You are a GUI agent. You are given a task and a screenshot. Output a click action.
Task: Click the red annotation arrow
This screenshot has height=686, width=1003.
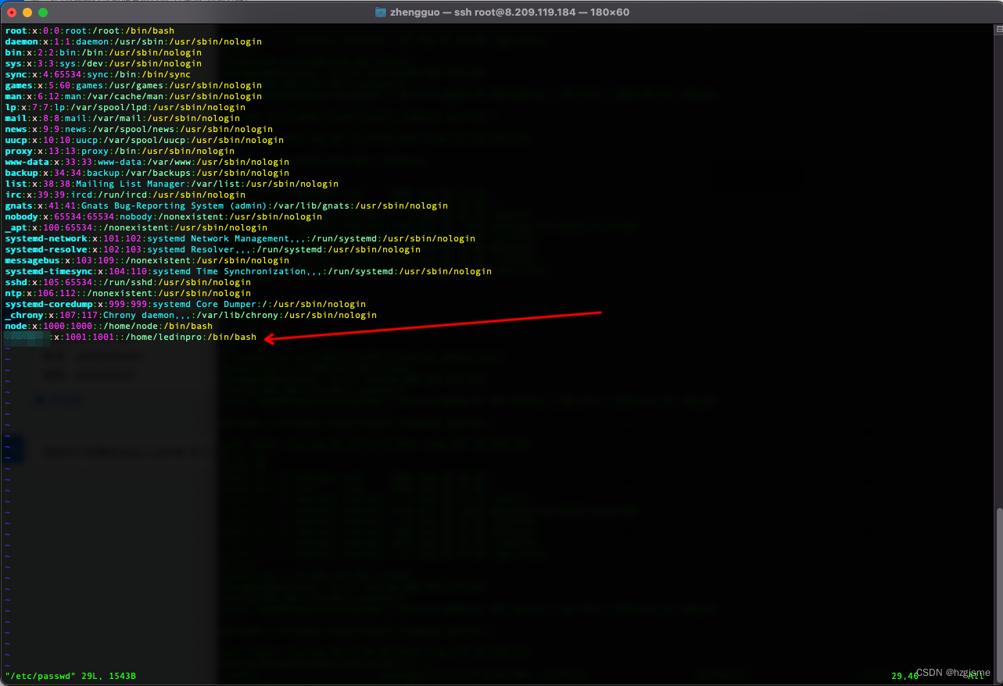point(430,324)
